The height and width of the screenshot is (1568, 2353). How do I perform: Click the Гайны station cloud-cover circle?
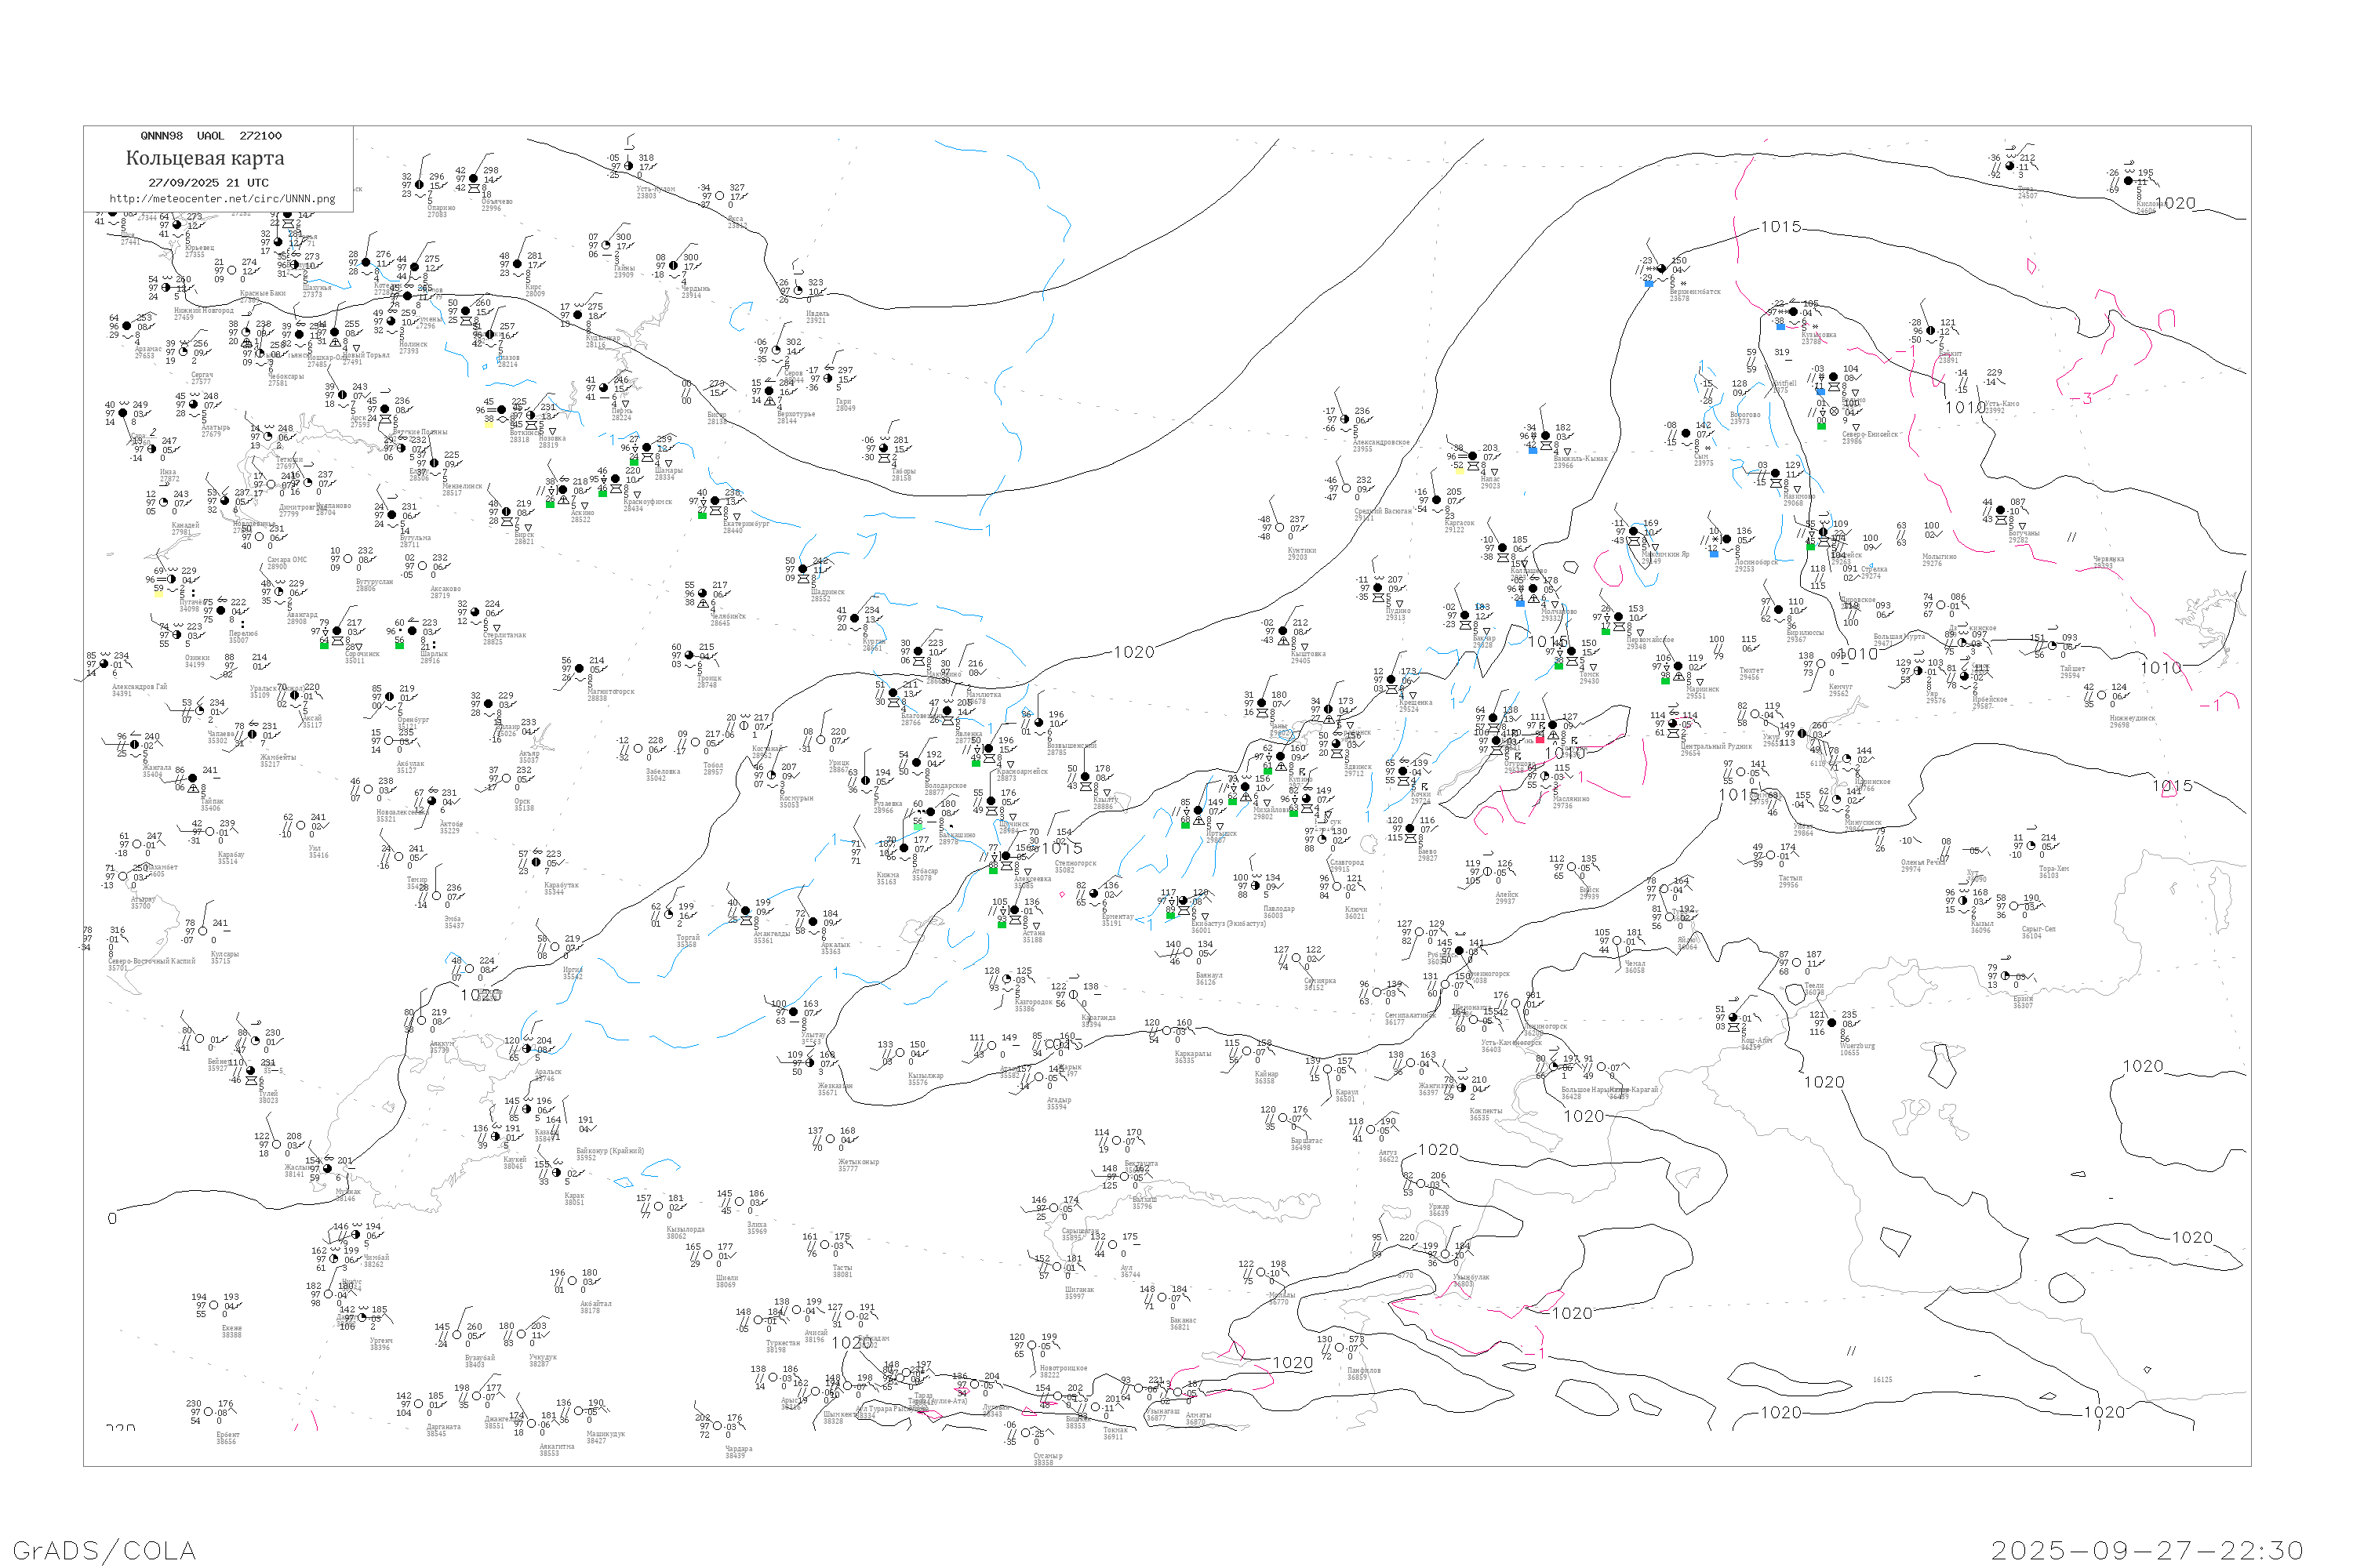606,245
